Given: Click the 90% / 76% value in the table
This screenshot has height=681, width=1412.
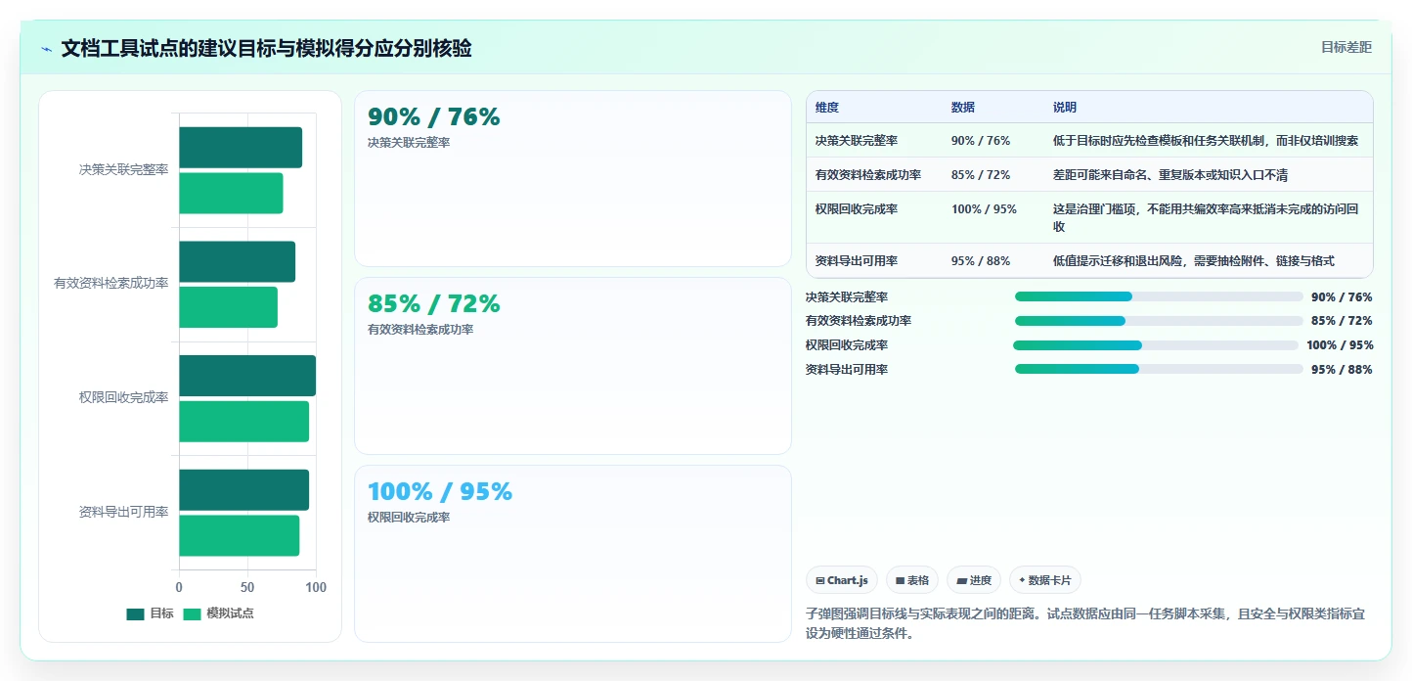Looking at the screenshot, I should tap(981, 141).
